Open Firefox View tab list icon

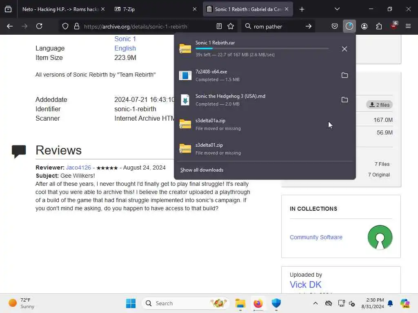point(8,9)
